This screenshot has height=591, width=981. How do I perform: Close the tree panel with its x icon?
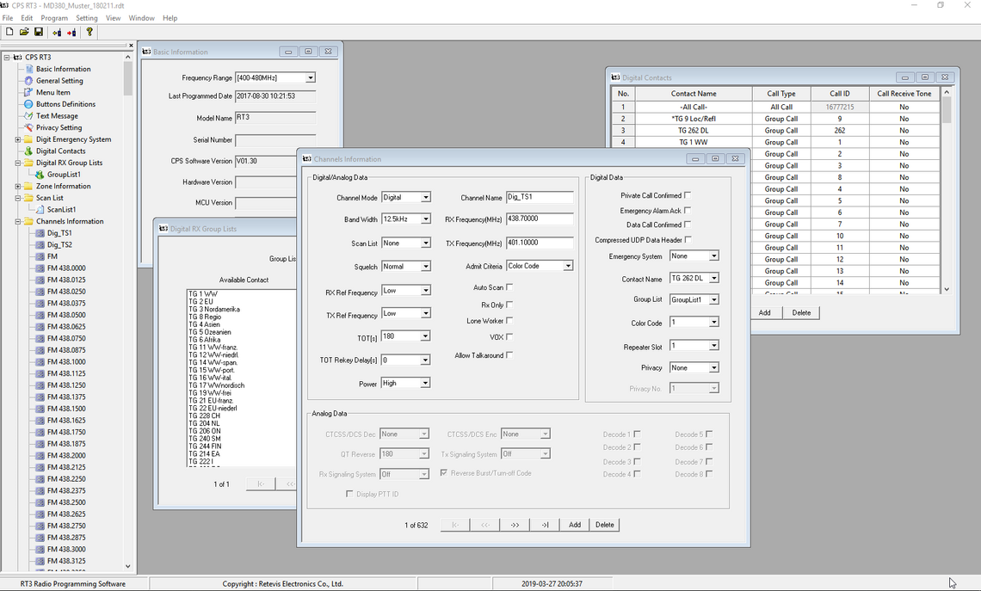pyautogui.click(x=131, y=45)
